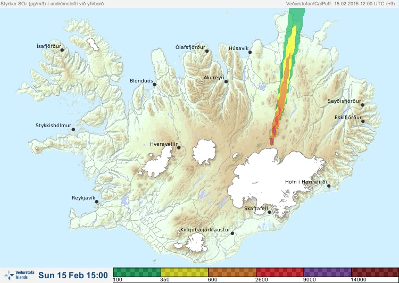This screenshot has height=283, width=399.
Task: Click the Húsavík location dot
Action: [x=250, y=52]
